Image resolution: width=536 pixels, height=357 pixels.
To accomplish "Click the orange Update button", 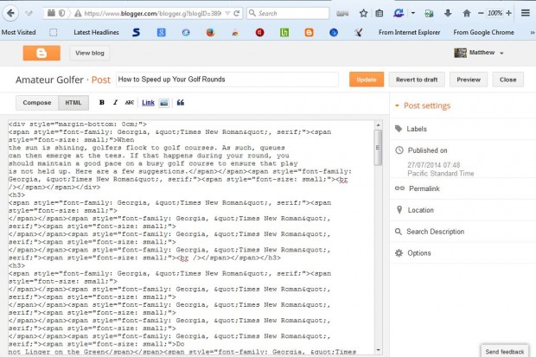I will [x=366, y=80].
